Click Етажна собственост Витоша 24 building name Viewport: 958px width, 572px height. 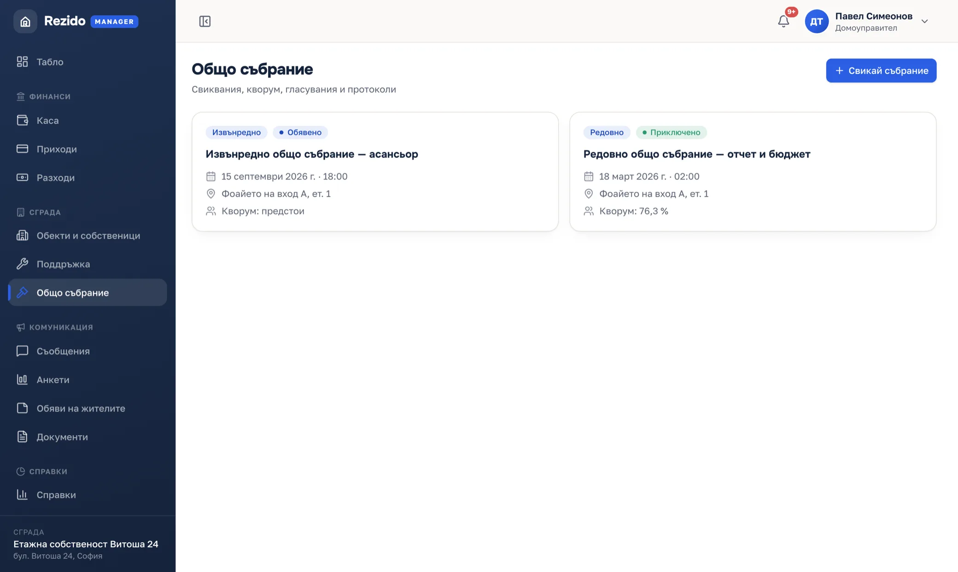(x=86, y=544)
